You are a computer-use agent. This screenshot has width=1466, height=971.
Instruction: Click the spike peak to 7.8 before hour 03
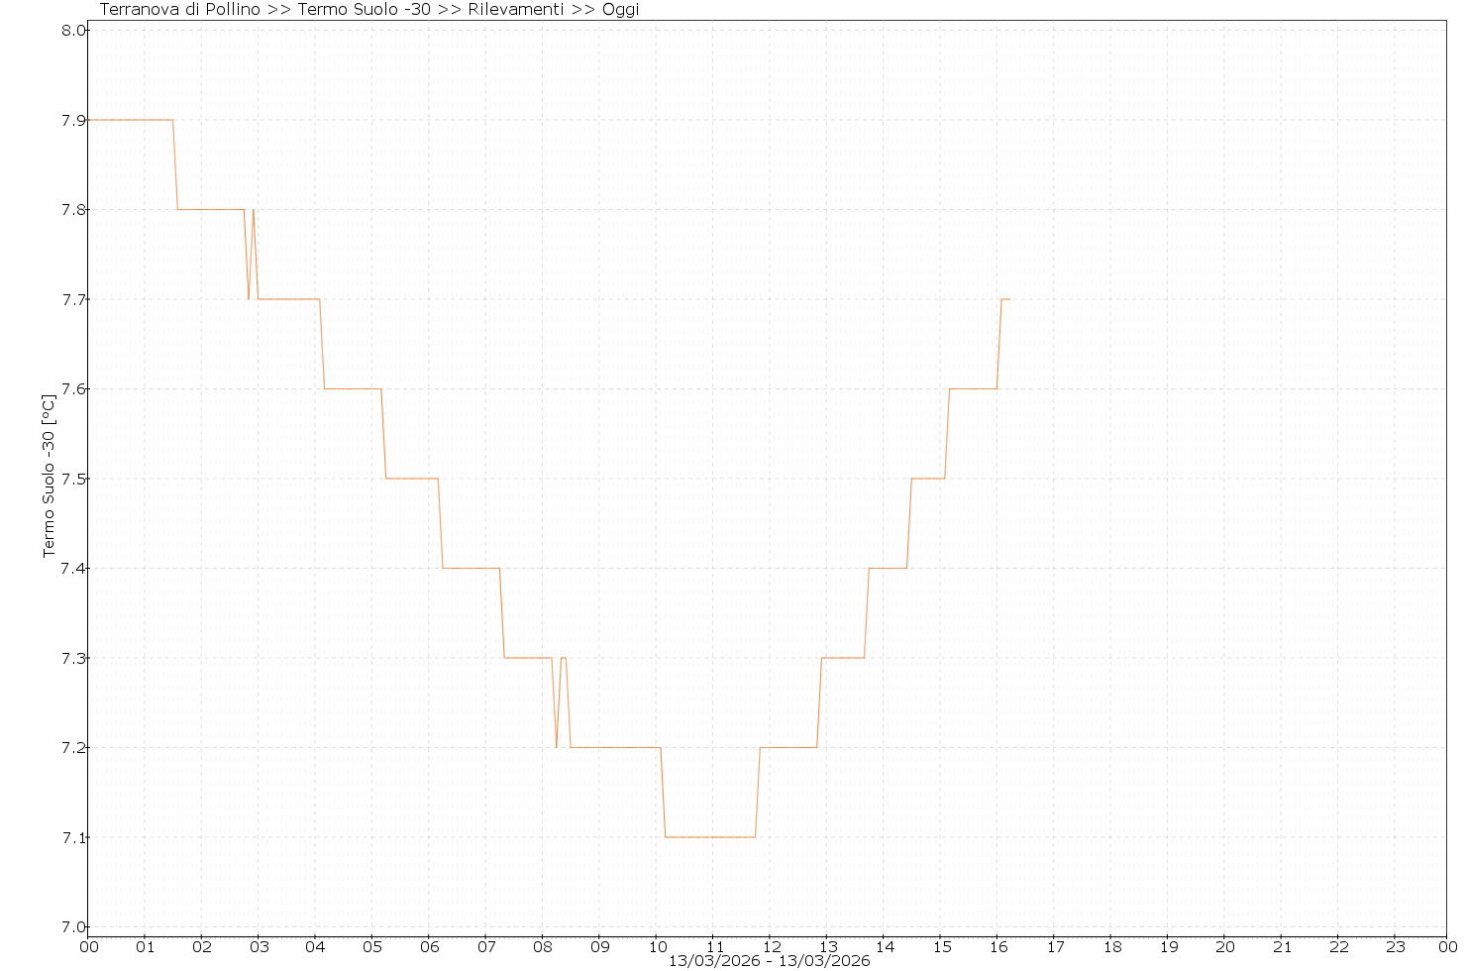coord(254,210)
